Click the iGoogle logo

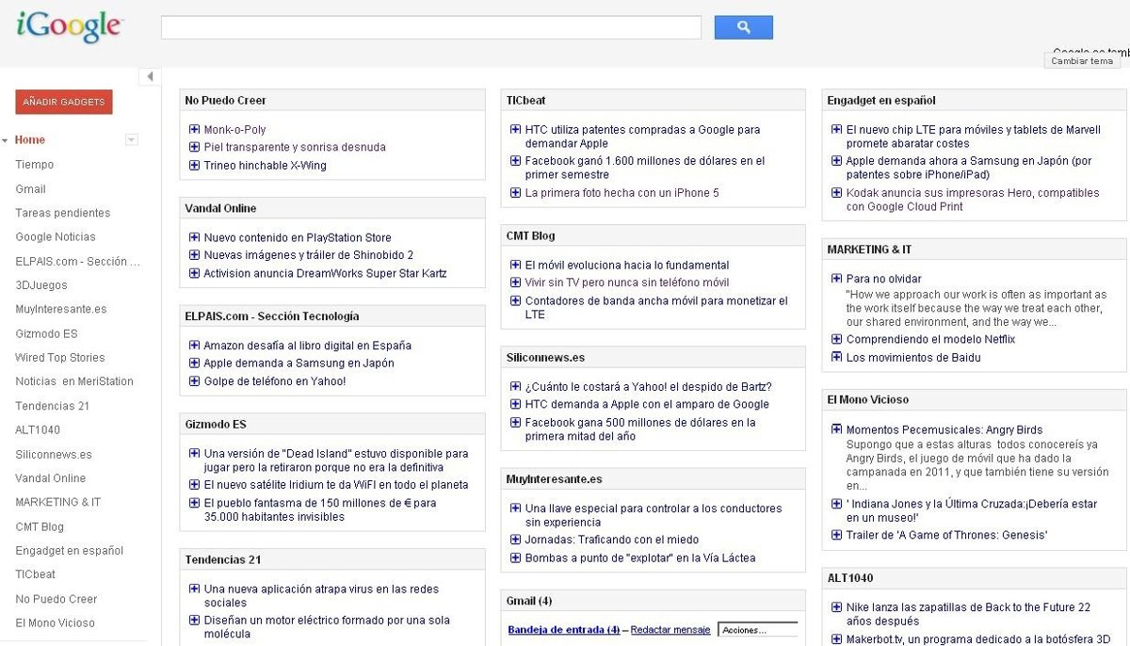click(69, 27)
